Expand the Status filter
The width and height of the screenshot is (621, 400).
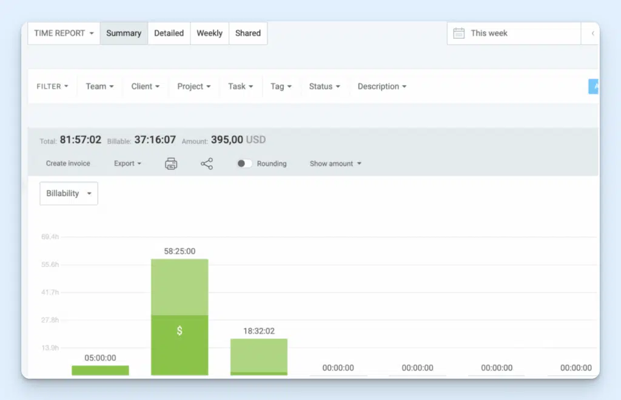click(324, 86)
